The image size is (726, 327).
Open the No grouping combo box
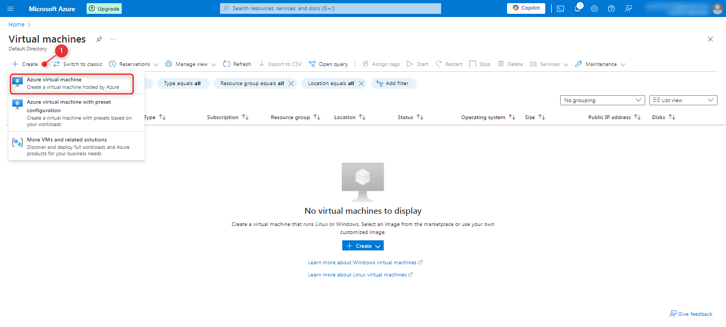click(x=603, y=100)
